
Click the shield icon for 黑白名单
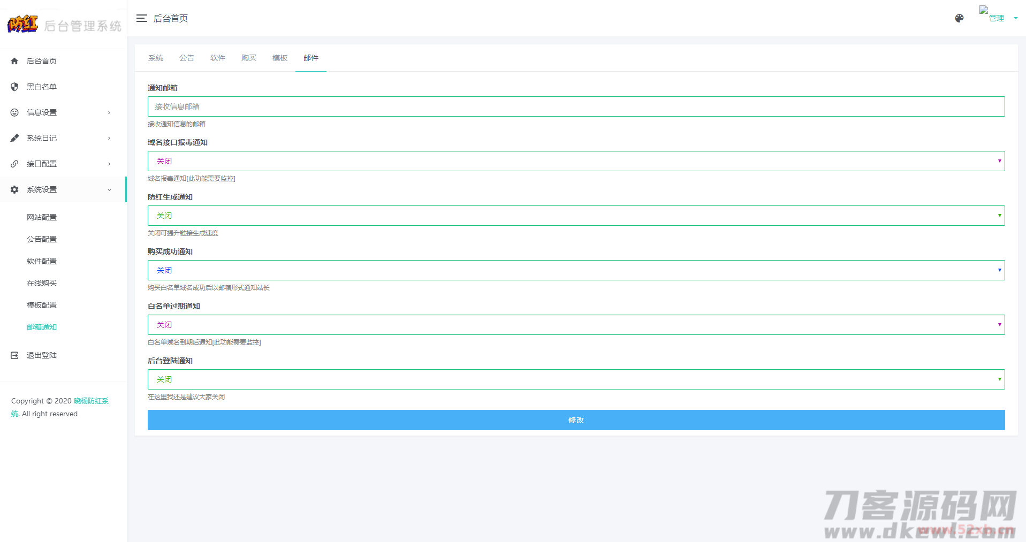(14, 87)
